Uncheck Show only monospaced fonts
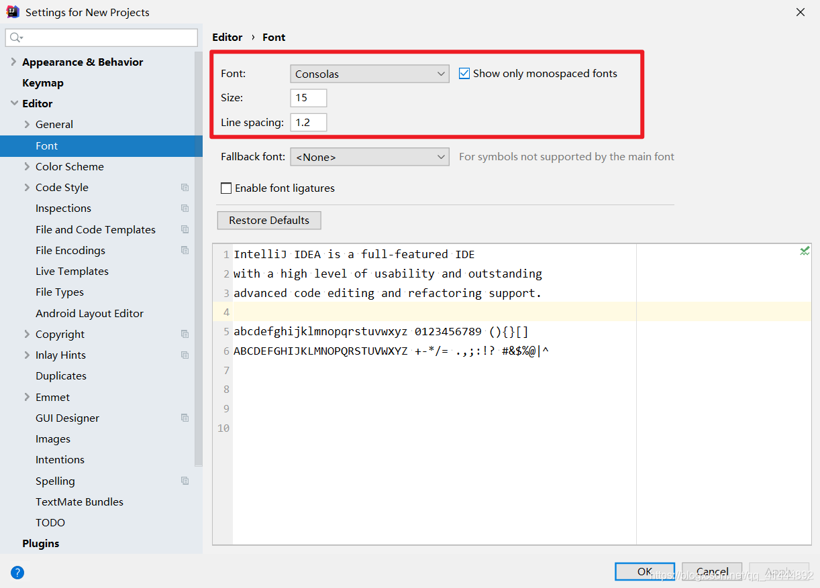 [464, 74]
